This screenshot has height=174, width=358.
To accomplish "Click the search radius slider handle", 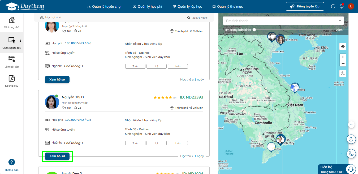I will 254,30.
